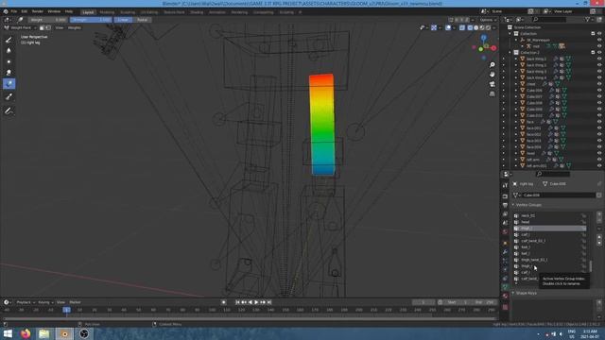Open the Object Data properties tab
The width and height of the screenshot is (605, 340).
point(505,287)
